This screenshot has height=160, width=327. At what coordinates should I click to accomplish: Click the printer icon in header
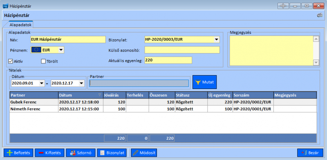(320, 15)
